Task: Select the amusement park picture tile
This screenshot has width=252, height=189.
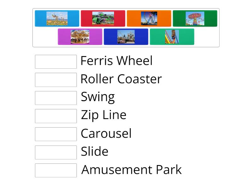Action: 126,36
